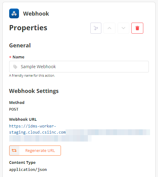
Task: Click the blue Webhook logo icon
Action: click(x=14, y=13)
